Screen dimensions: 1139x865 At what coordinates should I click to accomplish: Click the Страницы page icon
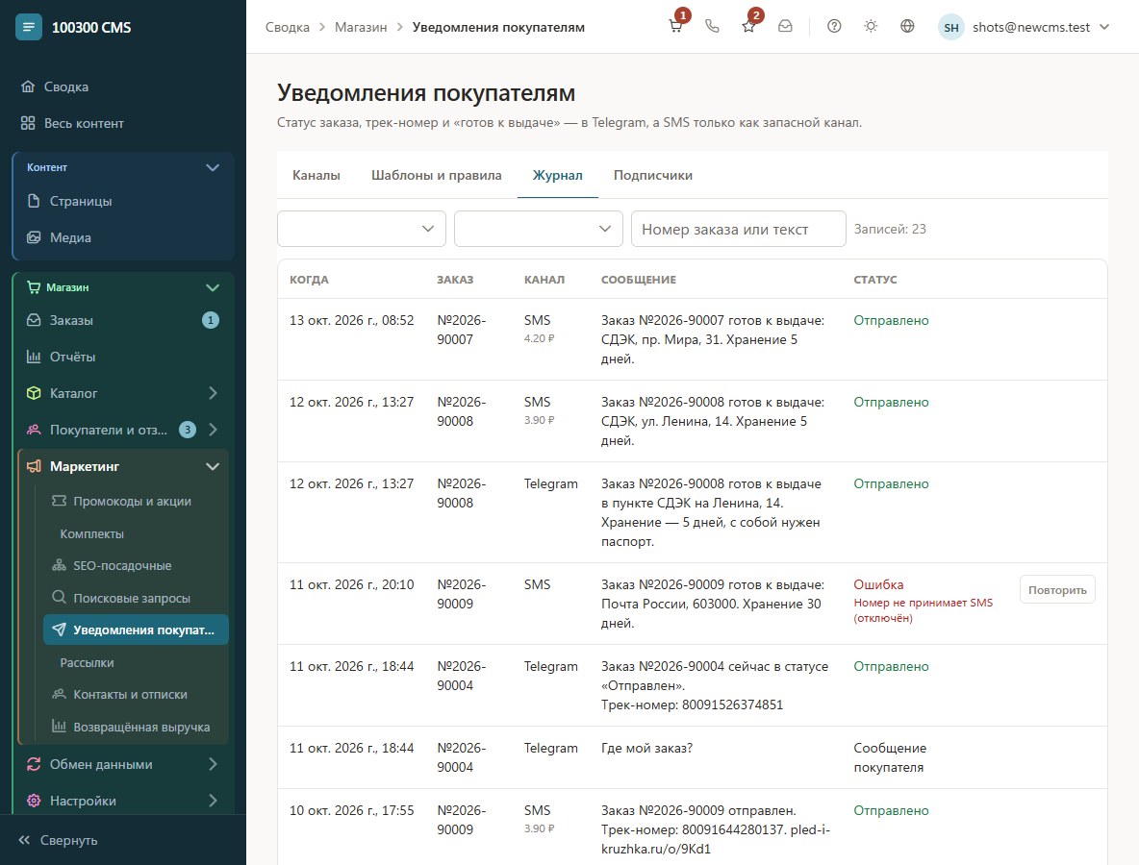tap(34, 200)
